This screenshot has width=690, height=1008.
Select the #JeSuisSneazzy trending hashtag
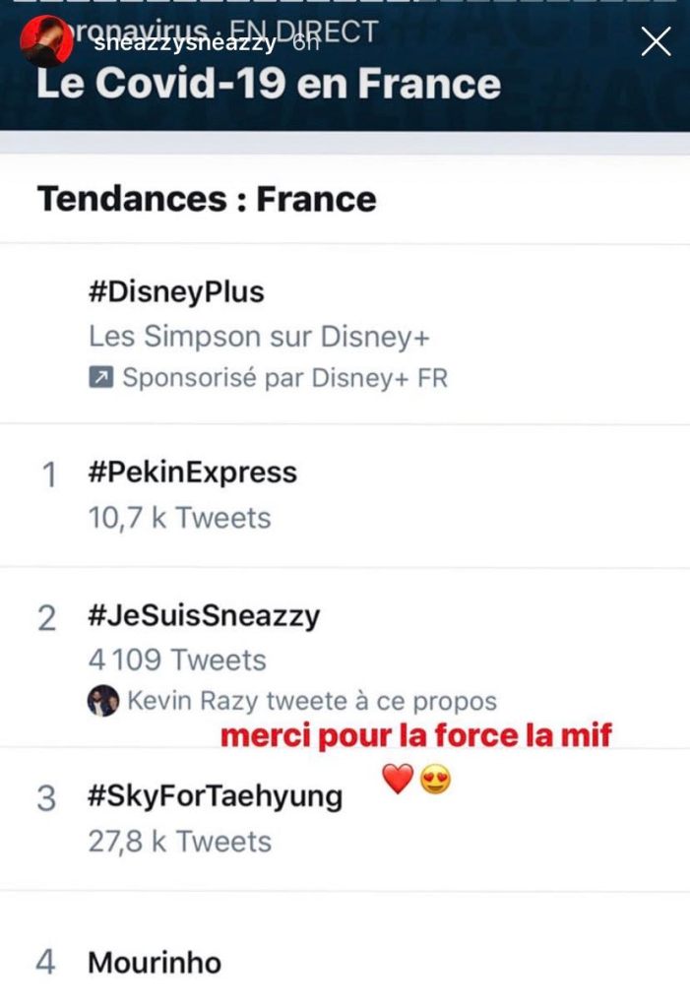204,616
